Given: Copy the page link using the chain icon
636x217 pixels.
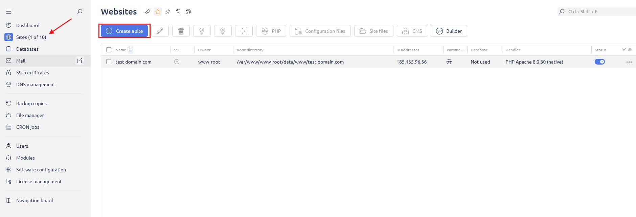Looking at the screenshot, I should (x=147, y=12).
